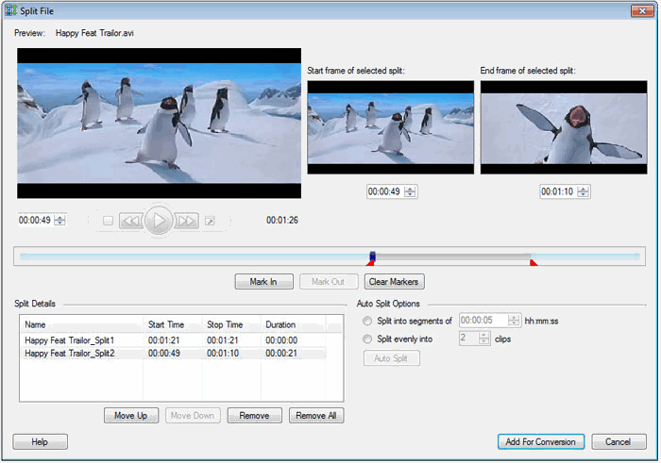This screenshot has width=661, height=463.
Task: Click the stepper on the preview position time
Action: pos(60,221)
